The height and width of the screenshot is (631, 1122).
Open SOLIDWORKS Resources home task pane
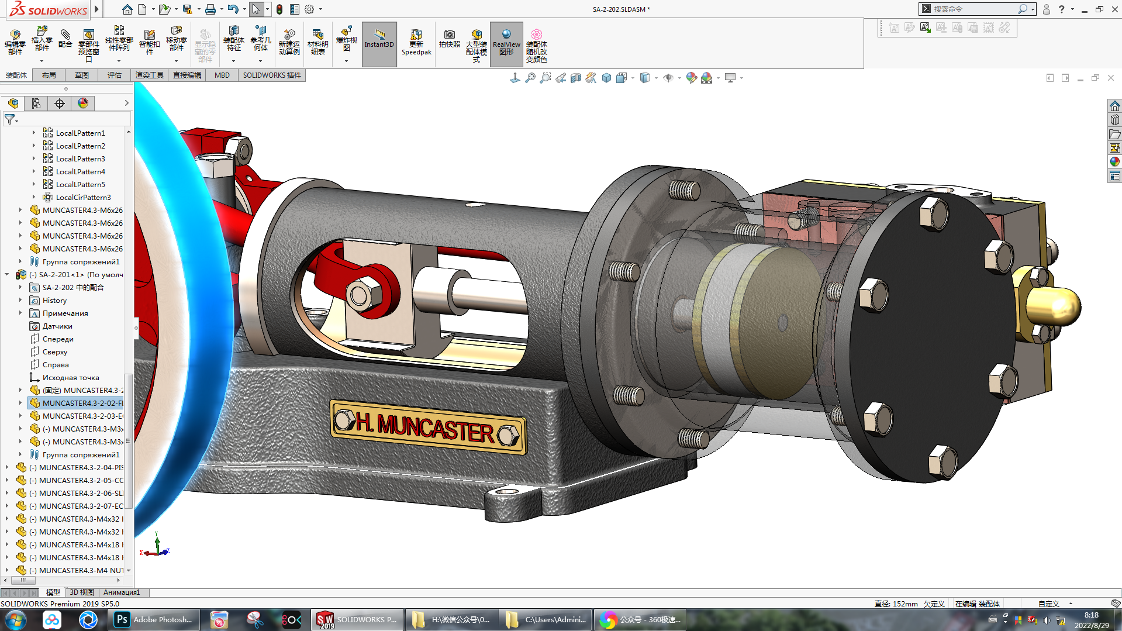pos(1114,106)
